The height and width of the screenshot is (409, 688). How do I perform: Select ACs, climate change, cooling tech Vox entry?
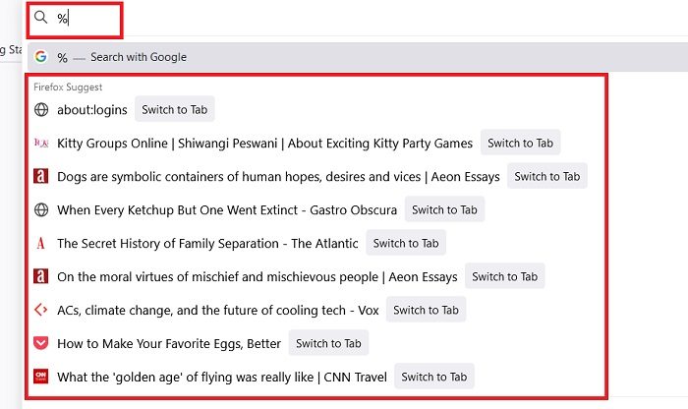(x=217, y=311)
